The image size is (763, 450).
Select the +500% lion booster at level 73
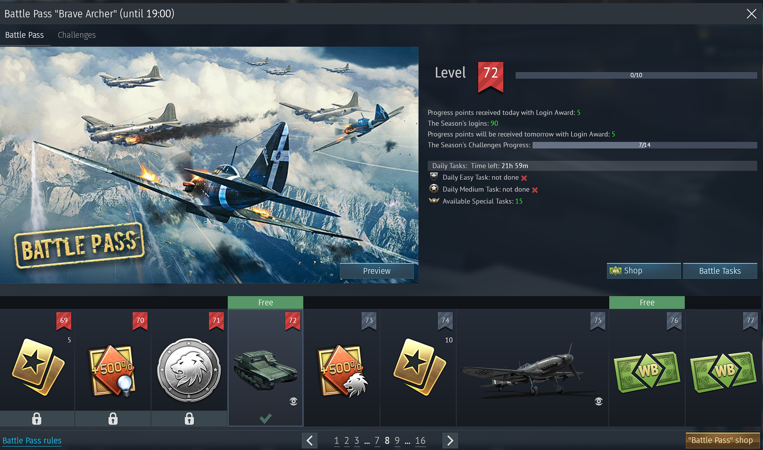tap(341, 371)
